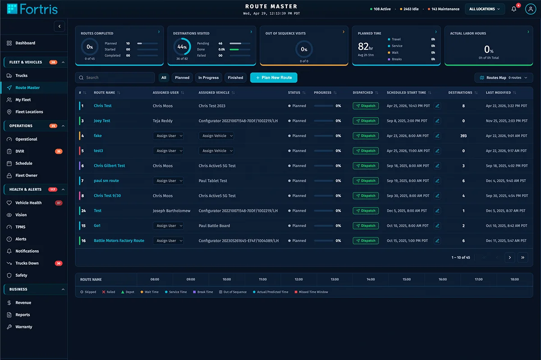The width and height of the screenshot is (541, 360).
Task: Open Dashboard in the sidebar
Action: tap(34, 43)
